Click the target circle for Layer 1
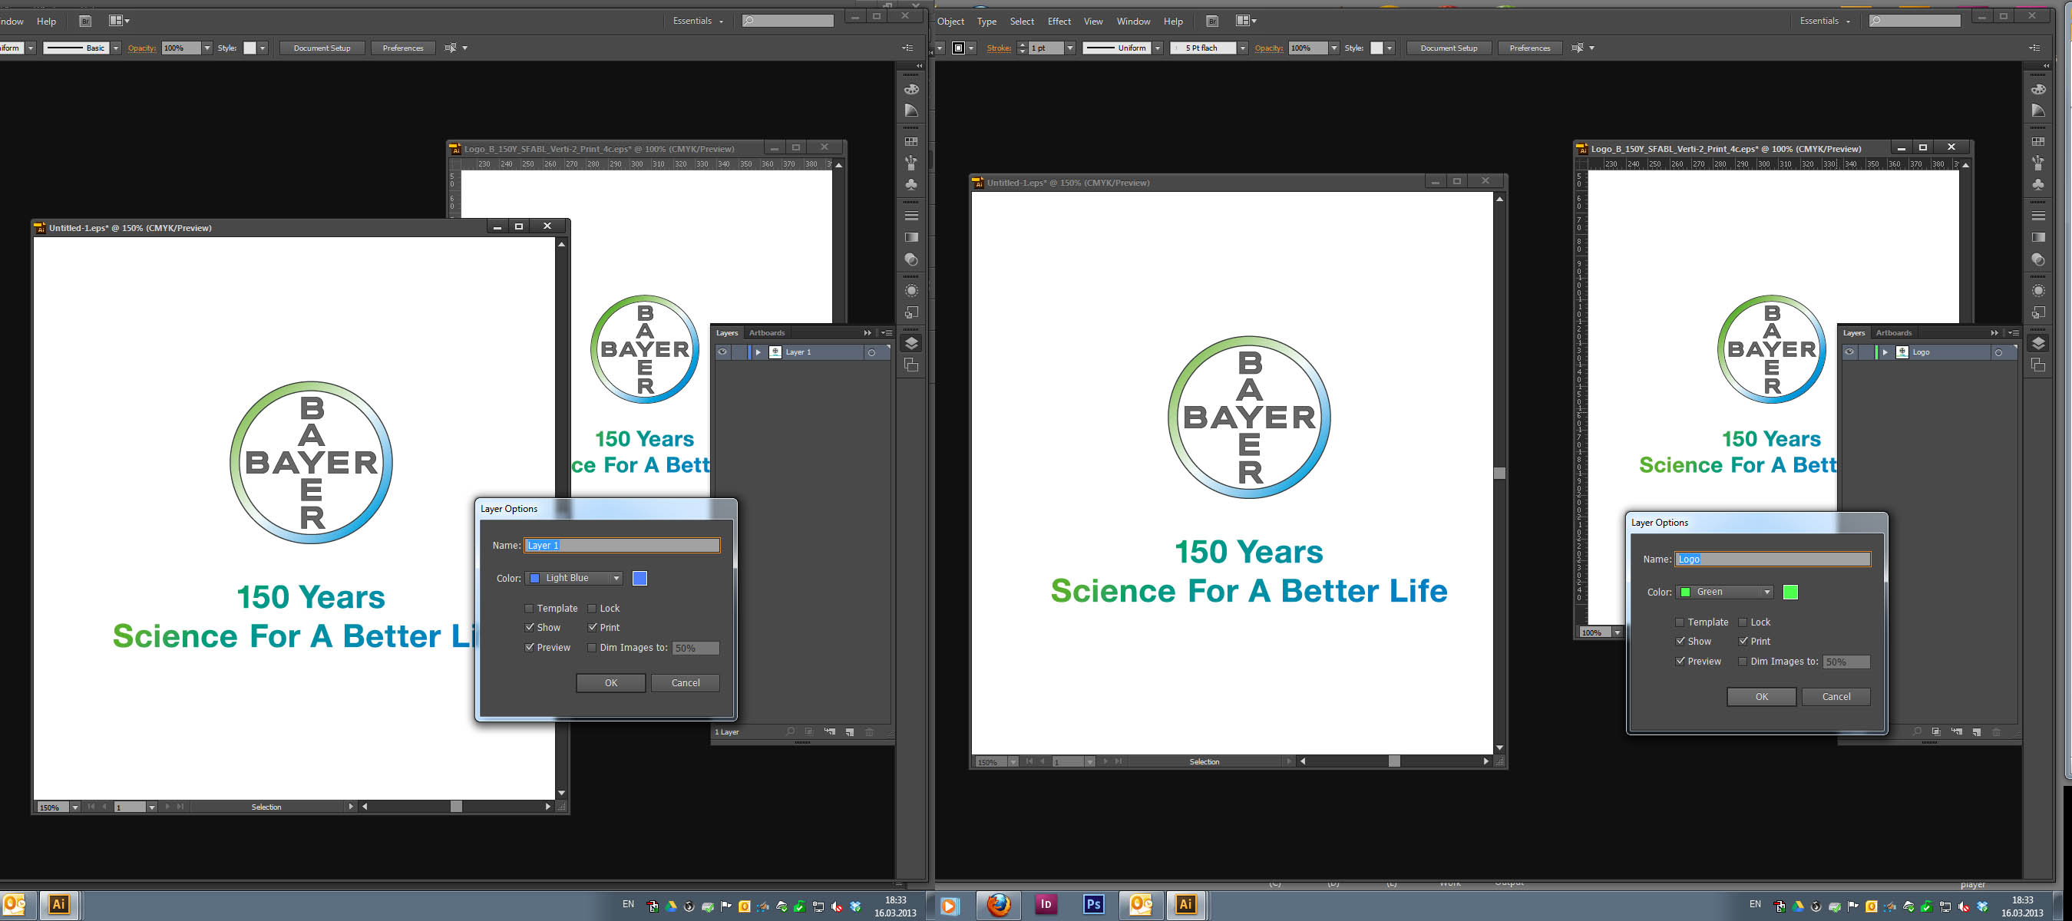Viewport: 2072px width, 921px height. [871, 352]
